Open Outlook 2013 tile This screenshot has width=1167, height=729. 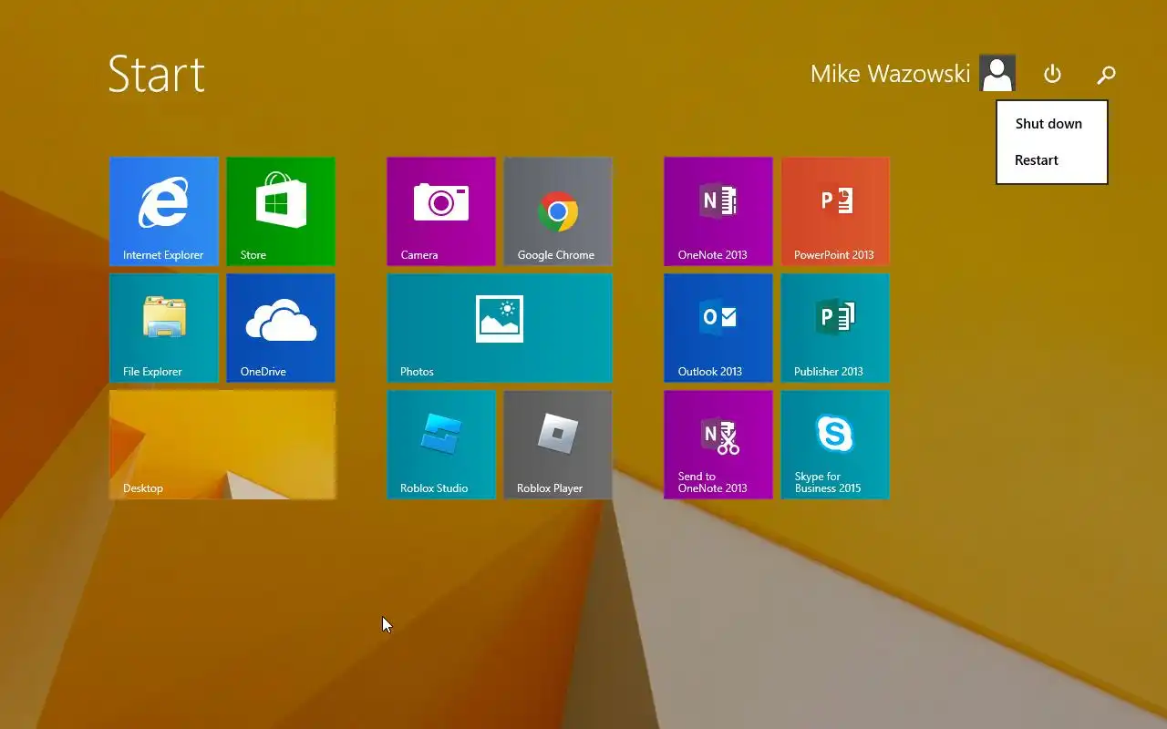(x=718, y=328)
